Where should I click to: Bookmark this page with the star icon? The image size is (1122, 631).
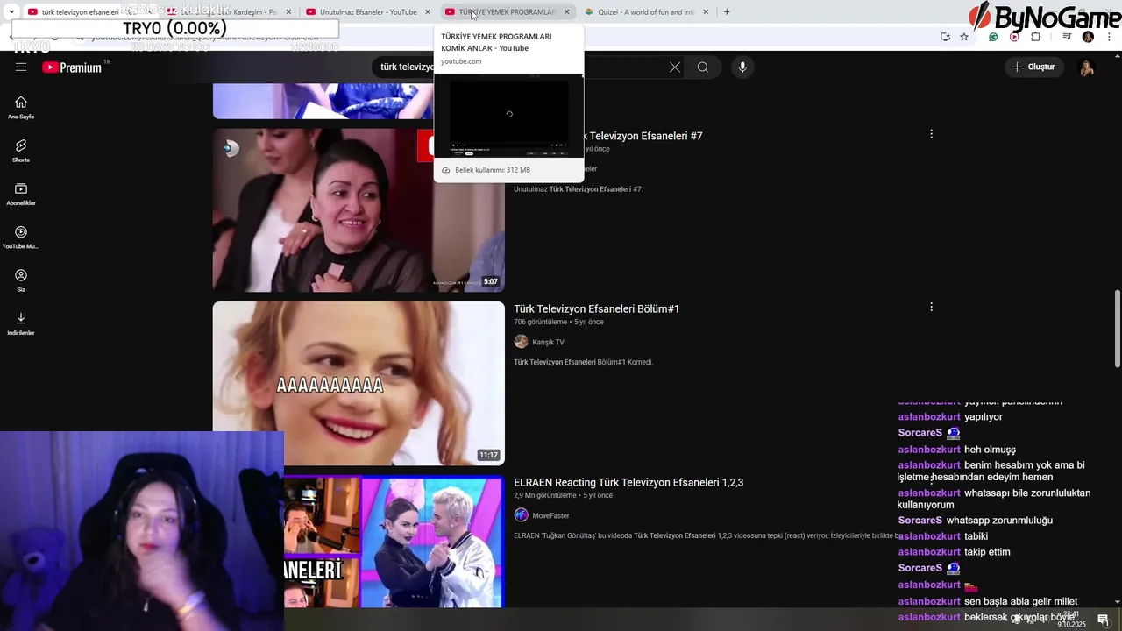coord(964,37)
